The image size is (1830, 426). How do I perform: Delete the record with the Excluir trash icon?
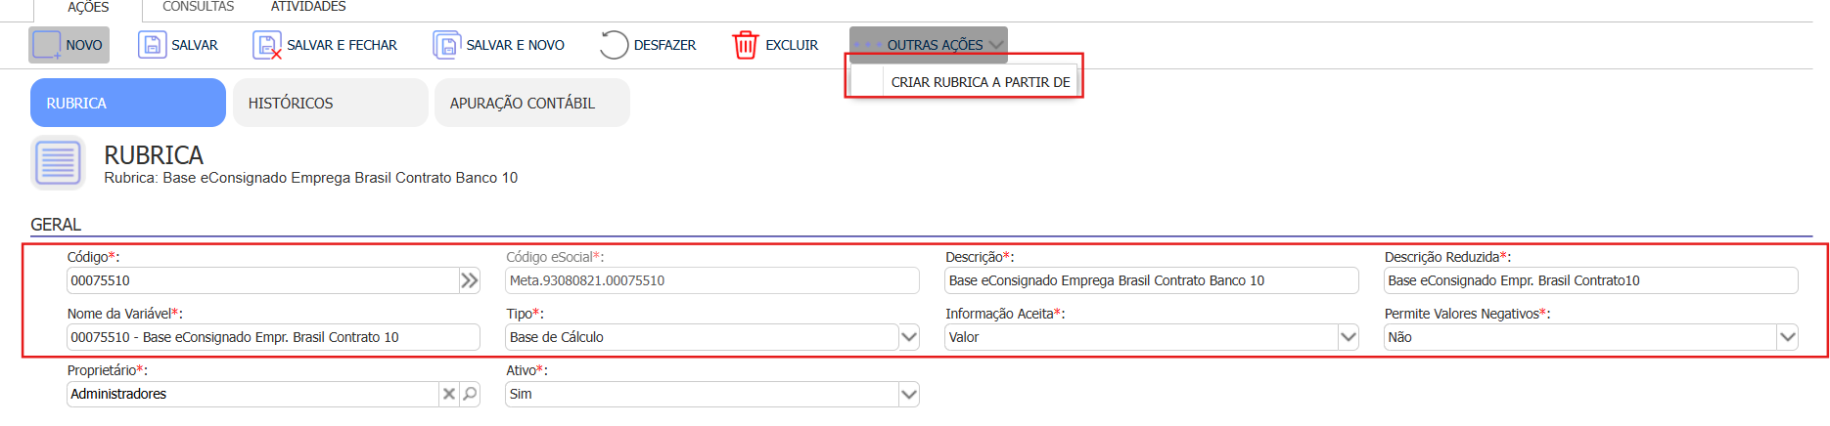745,45
